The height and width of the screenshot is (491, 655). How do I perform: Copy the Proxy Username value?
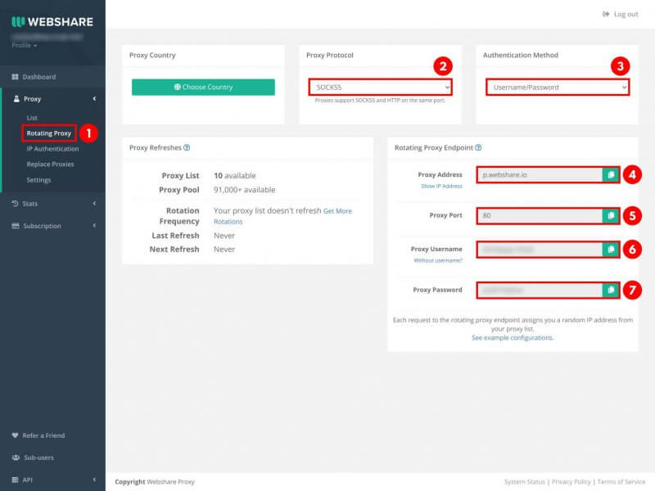coord(611,250)
